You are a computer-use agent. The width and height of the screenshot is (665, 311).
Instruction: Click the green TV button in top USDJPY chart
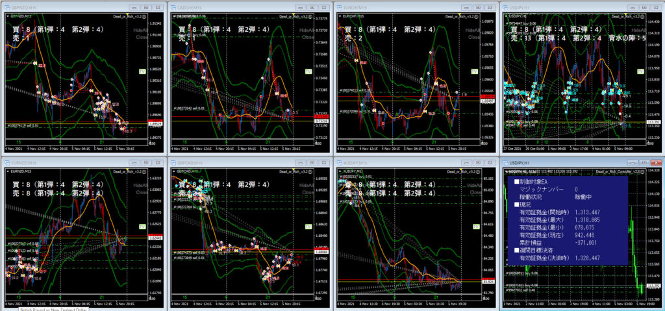(x=641, y=71)
